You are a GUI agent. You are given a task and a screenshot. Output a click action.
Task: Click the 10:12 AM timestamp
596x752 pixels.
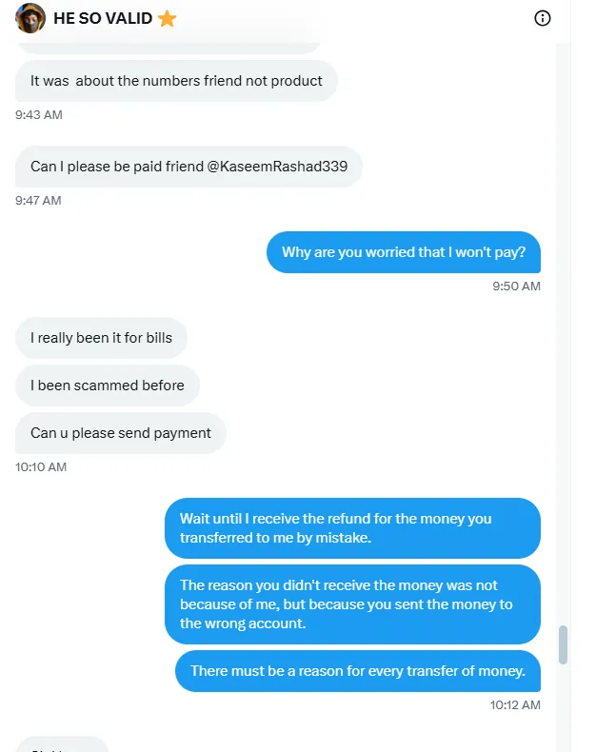[x=515, y=705]
